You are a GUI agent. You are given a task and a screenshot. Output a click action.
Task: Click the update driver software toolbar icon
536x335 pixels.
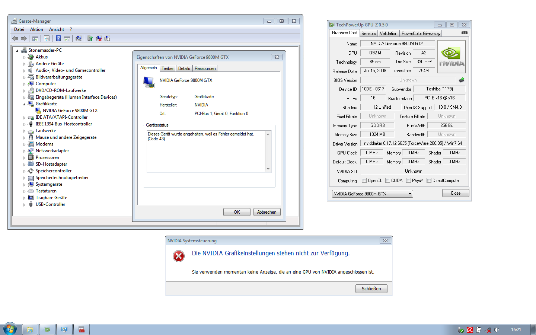[x=90, y=38]
